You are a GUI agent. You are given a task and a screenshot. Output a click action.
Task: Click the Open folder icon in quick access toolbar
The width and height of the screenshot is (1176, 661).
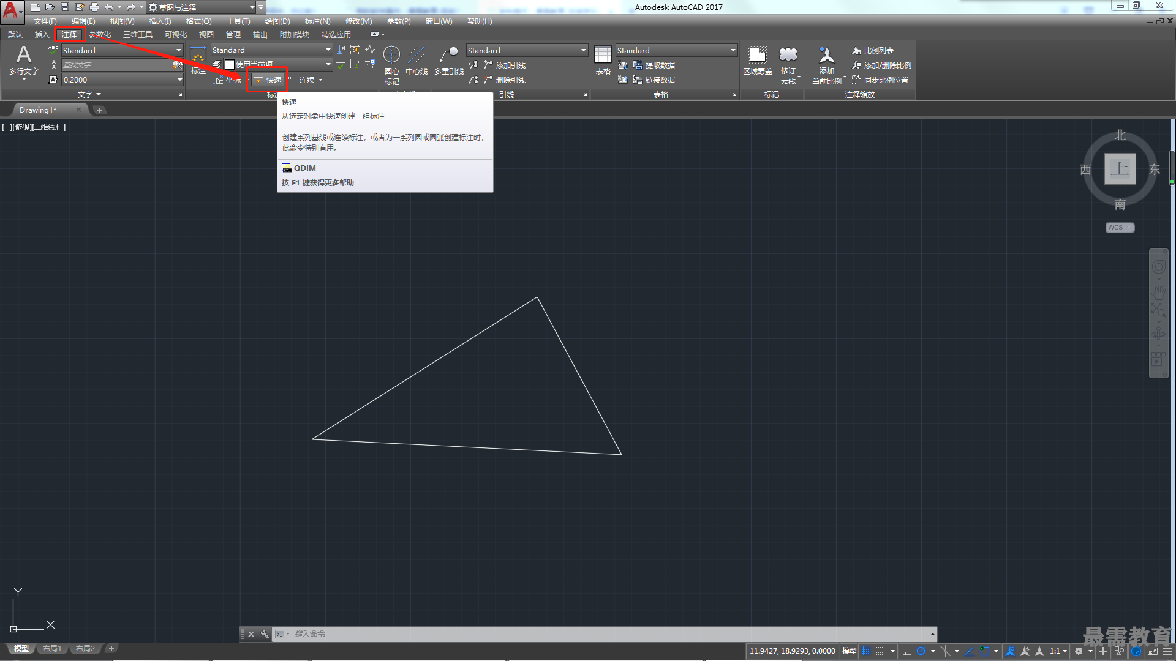tap(50, 7)
